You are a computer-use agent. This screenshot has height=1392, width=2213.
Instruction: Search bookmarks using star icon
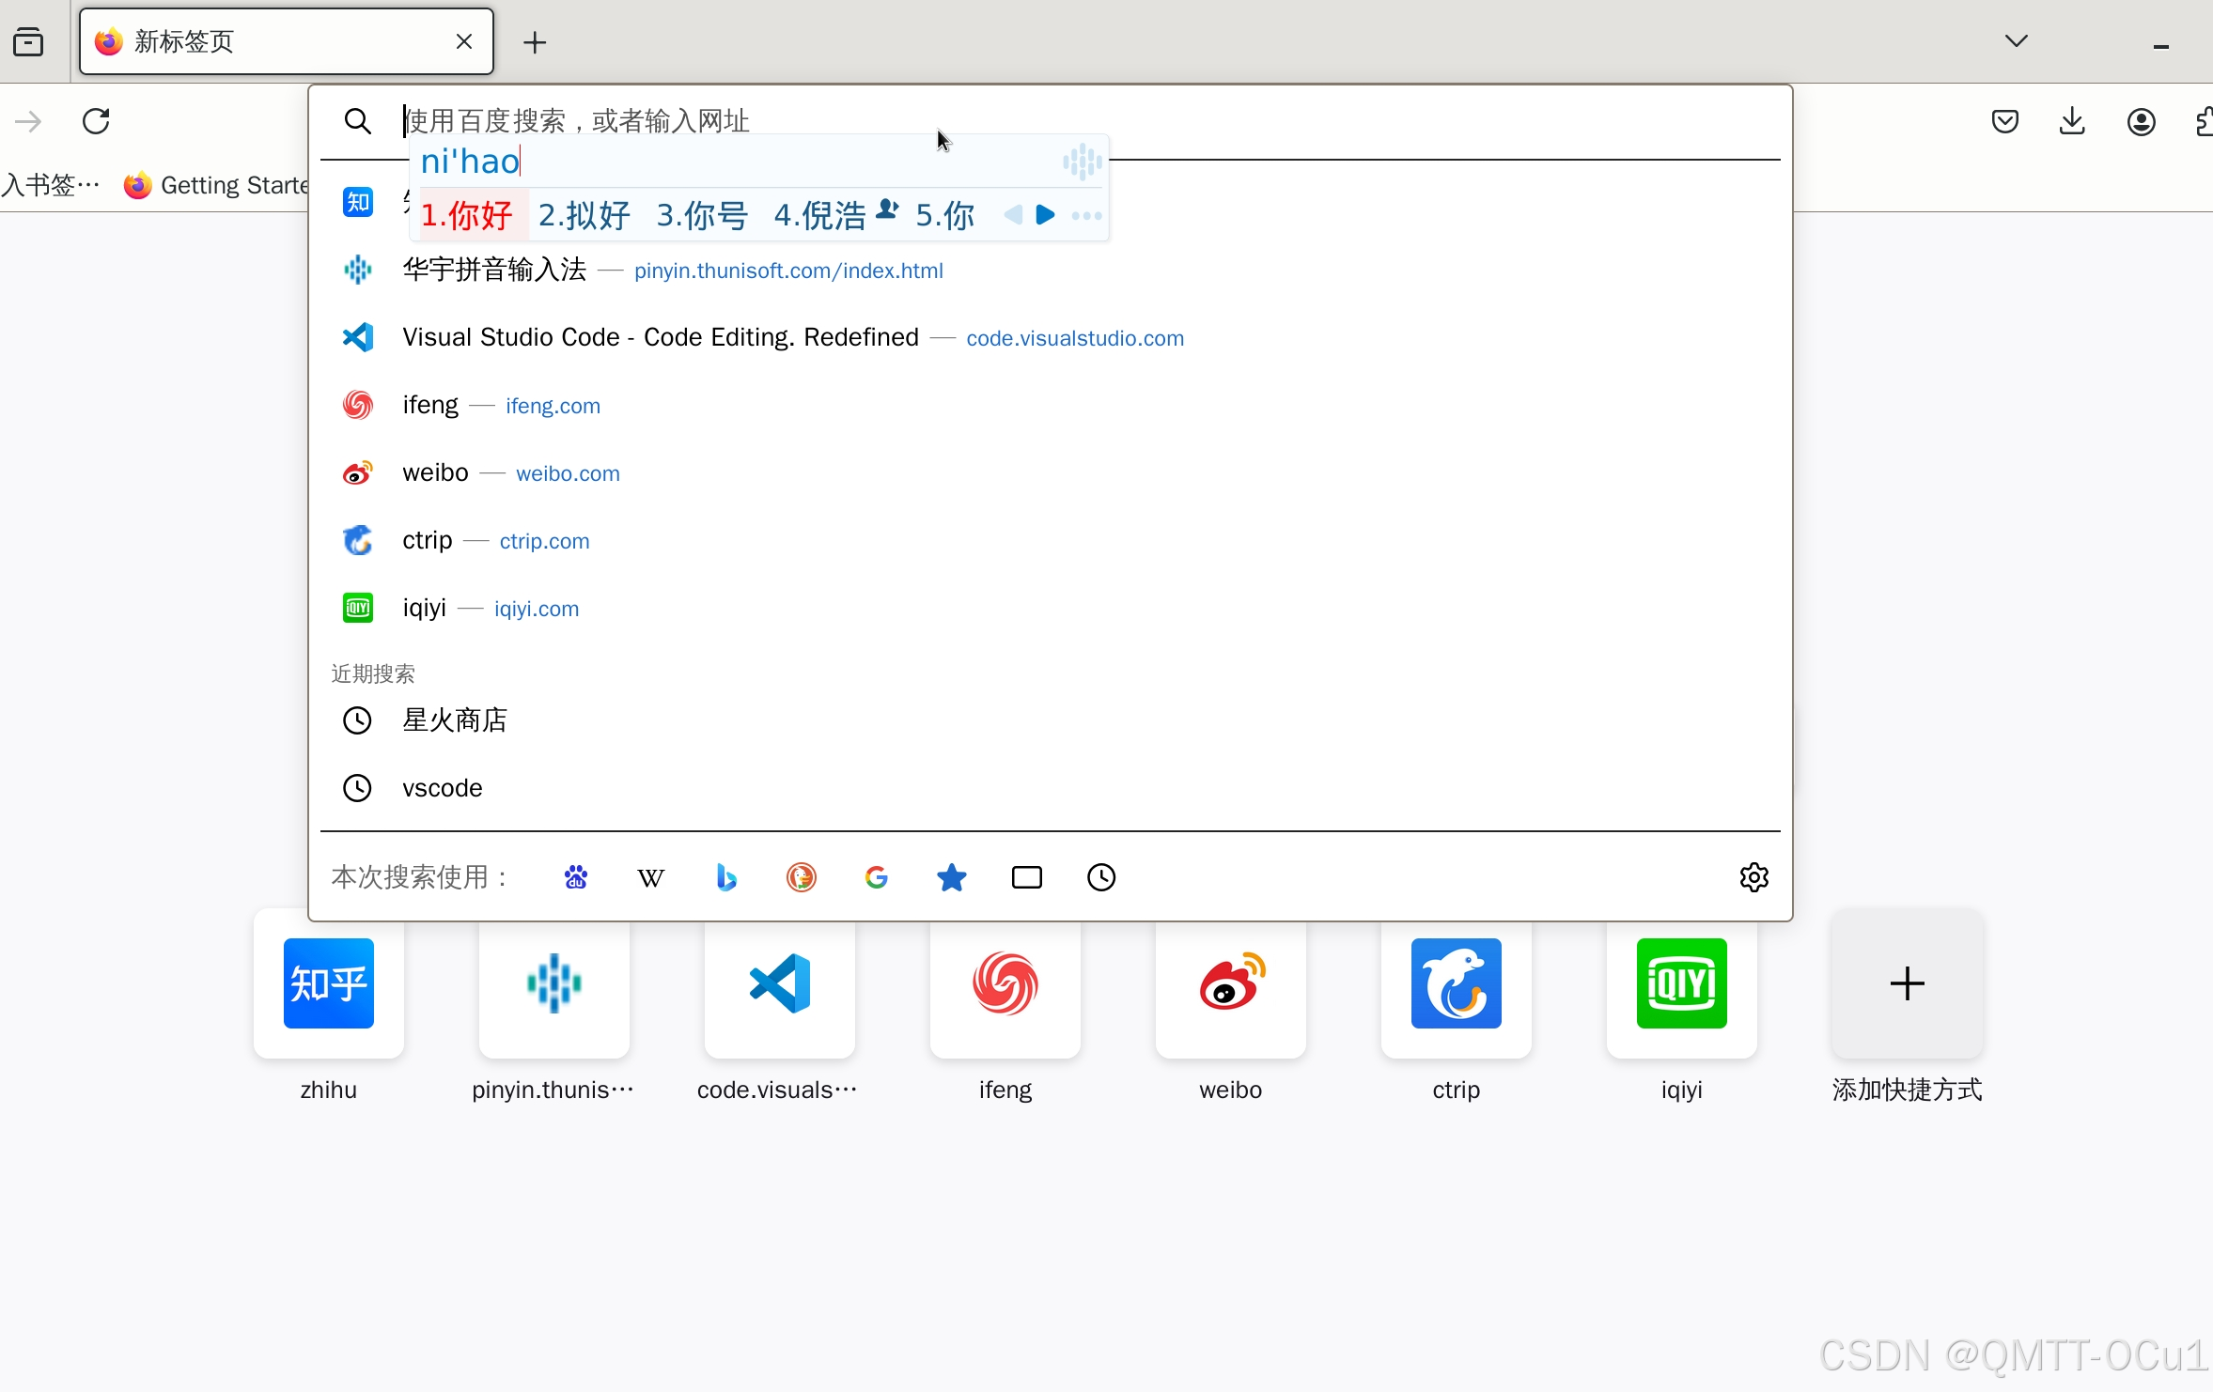pyautogui.click(x=951, y=877)
